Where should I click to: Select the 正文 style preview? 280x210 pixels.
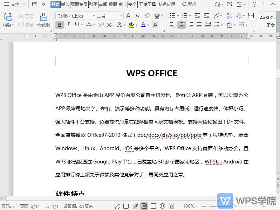coord(268,20)
